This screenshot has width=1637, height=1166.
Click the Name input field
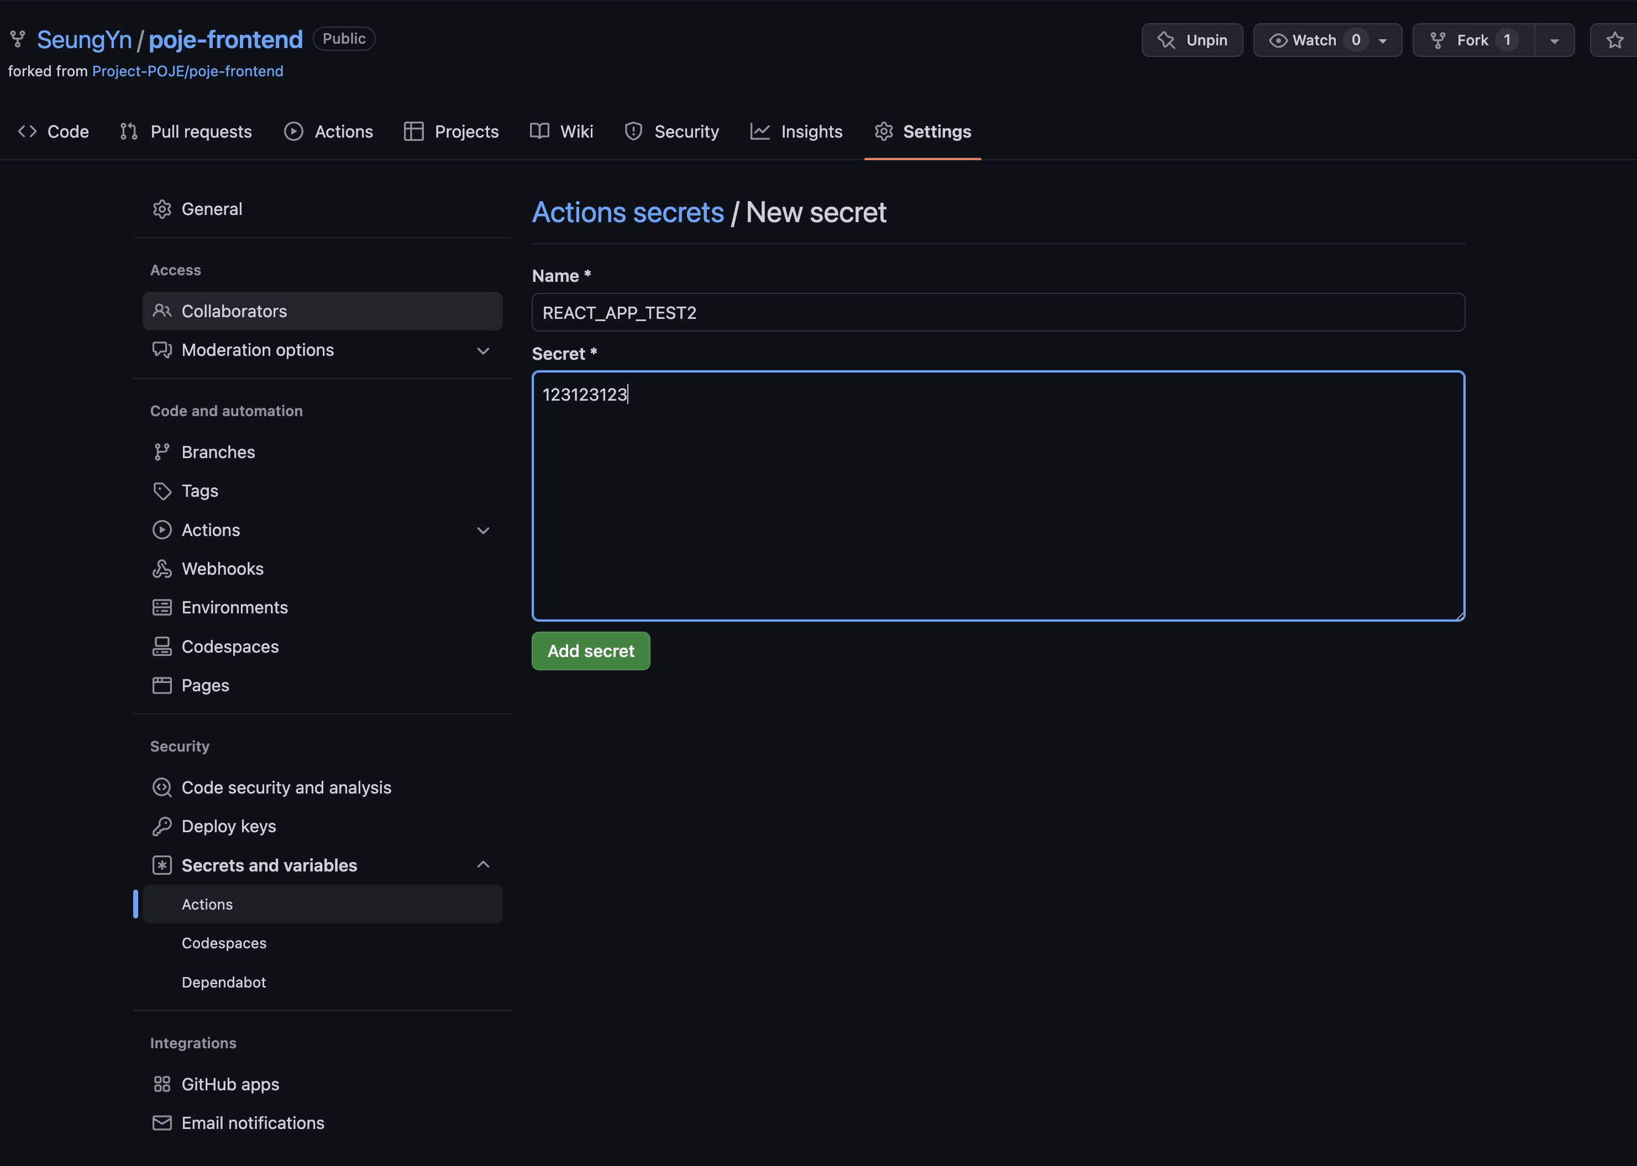point(998,312)
